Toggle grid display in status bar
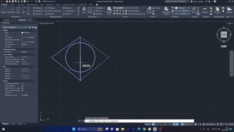Image resolution: width=234 pixels, height=132 pixels. pos(153,124)
